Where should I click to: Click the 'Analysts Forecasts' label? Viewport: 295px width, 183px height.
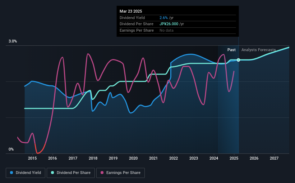(x=258, y=50)
